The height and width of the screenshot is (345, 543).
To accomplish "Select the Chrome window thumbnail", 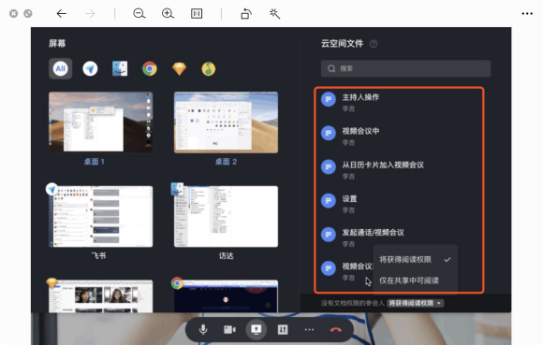I will click(x=226, y=295).
